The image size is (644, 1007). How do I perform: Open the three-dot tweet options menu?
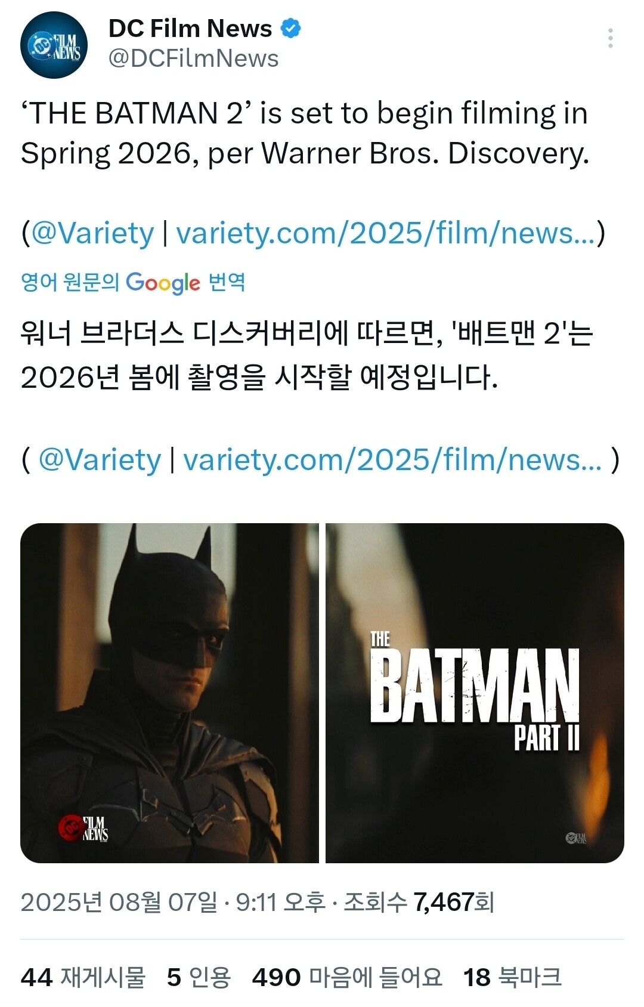point(610,38)
